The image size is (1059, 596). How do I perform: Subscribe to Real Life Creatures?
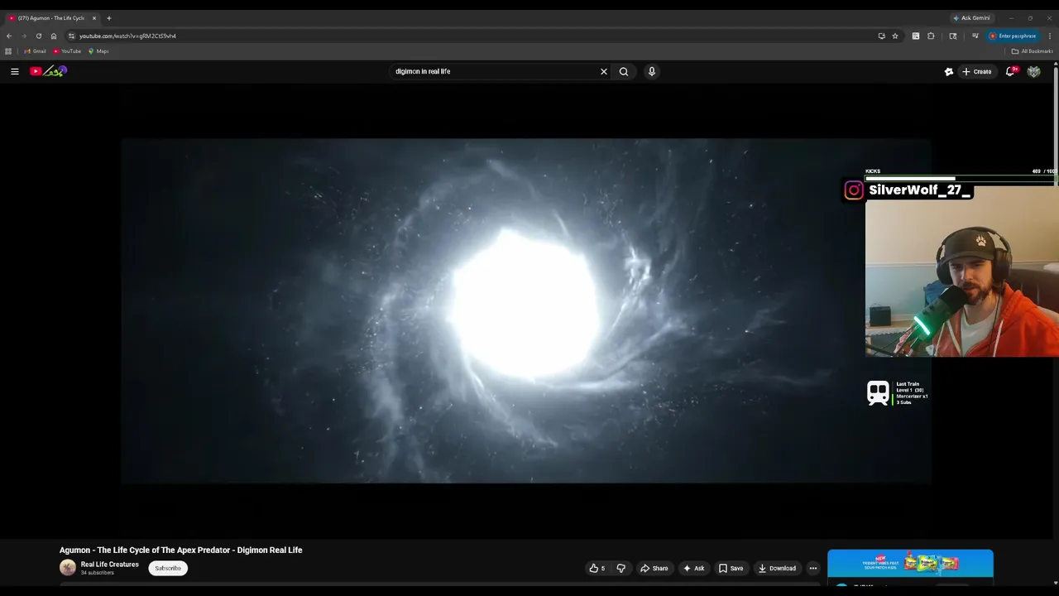coord(168,568)
